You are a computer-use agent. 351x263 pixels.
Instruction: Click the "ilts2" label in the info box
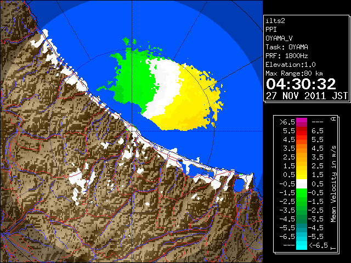tap(275, 21)
